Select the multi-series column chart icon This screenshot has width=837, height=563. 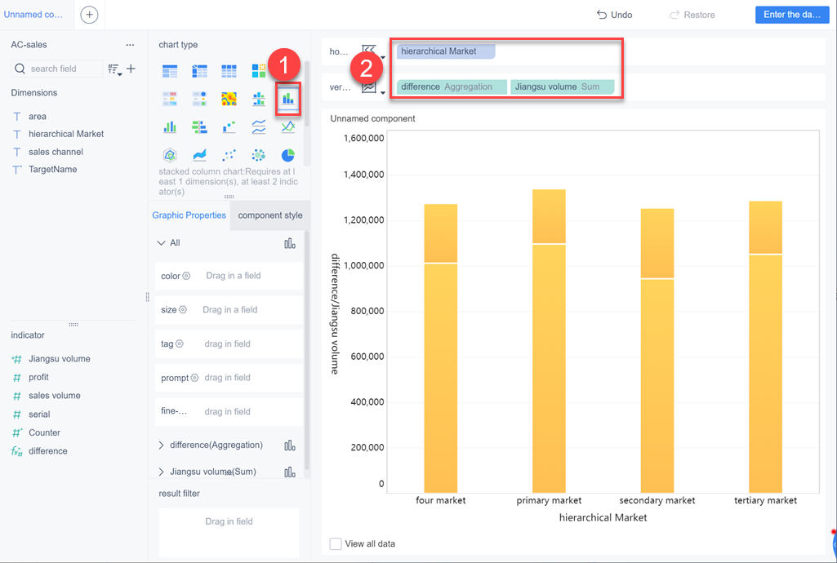point(170,127)
